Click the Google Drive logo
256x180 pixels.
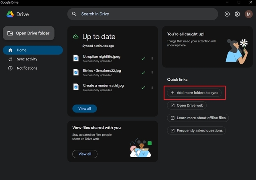10,14
